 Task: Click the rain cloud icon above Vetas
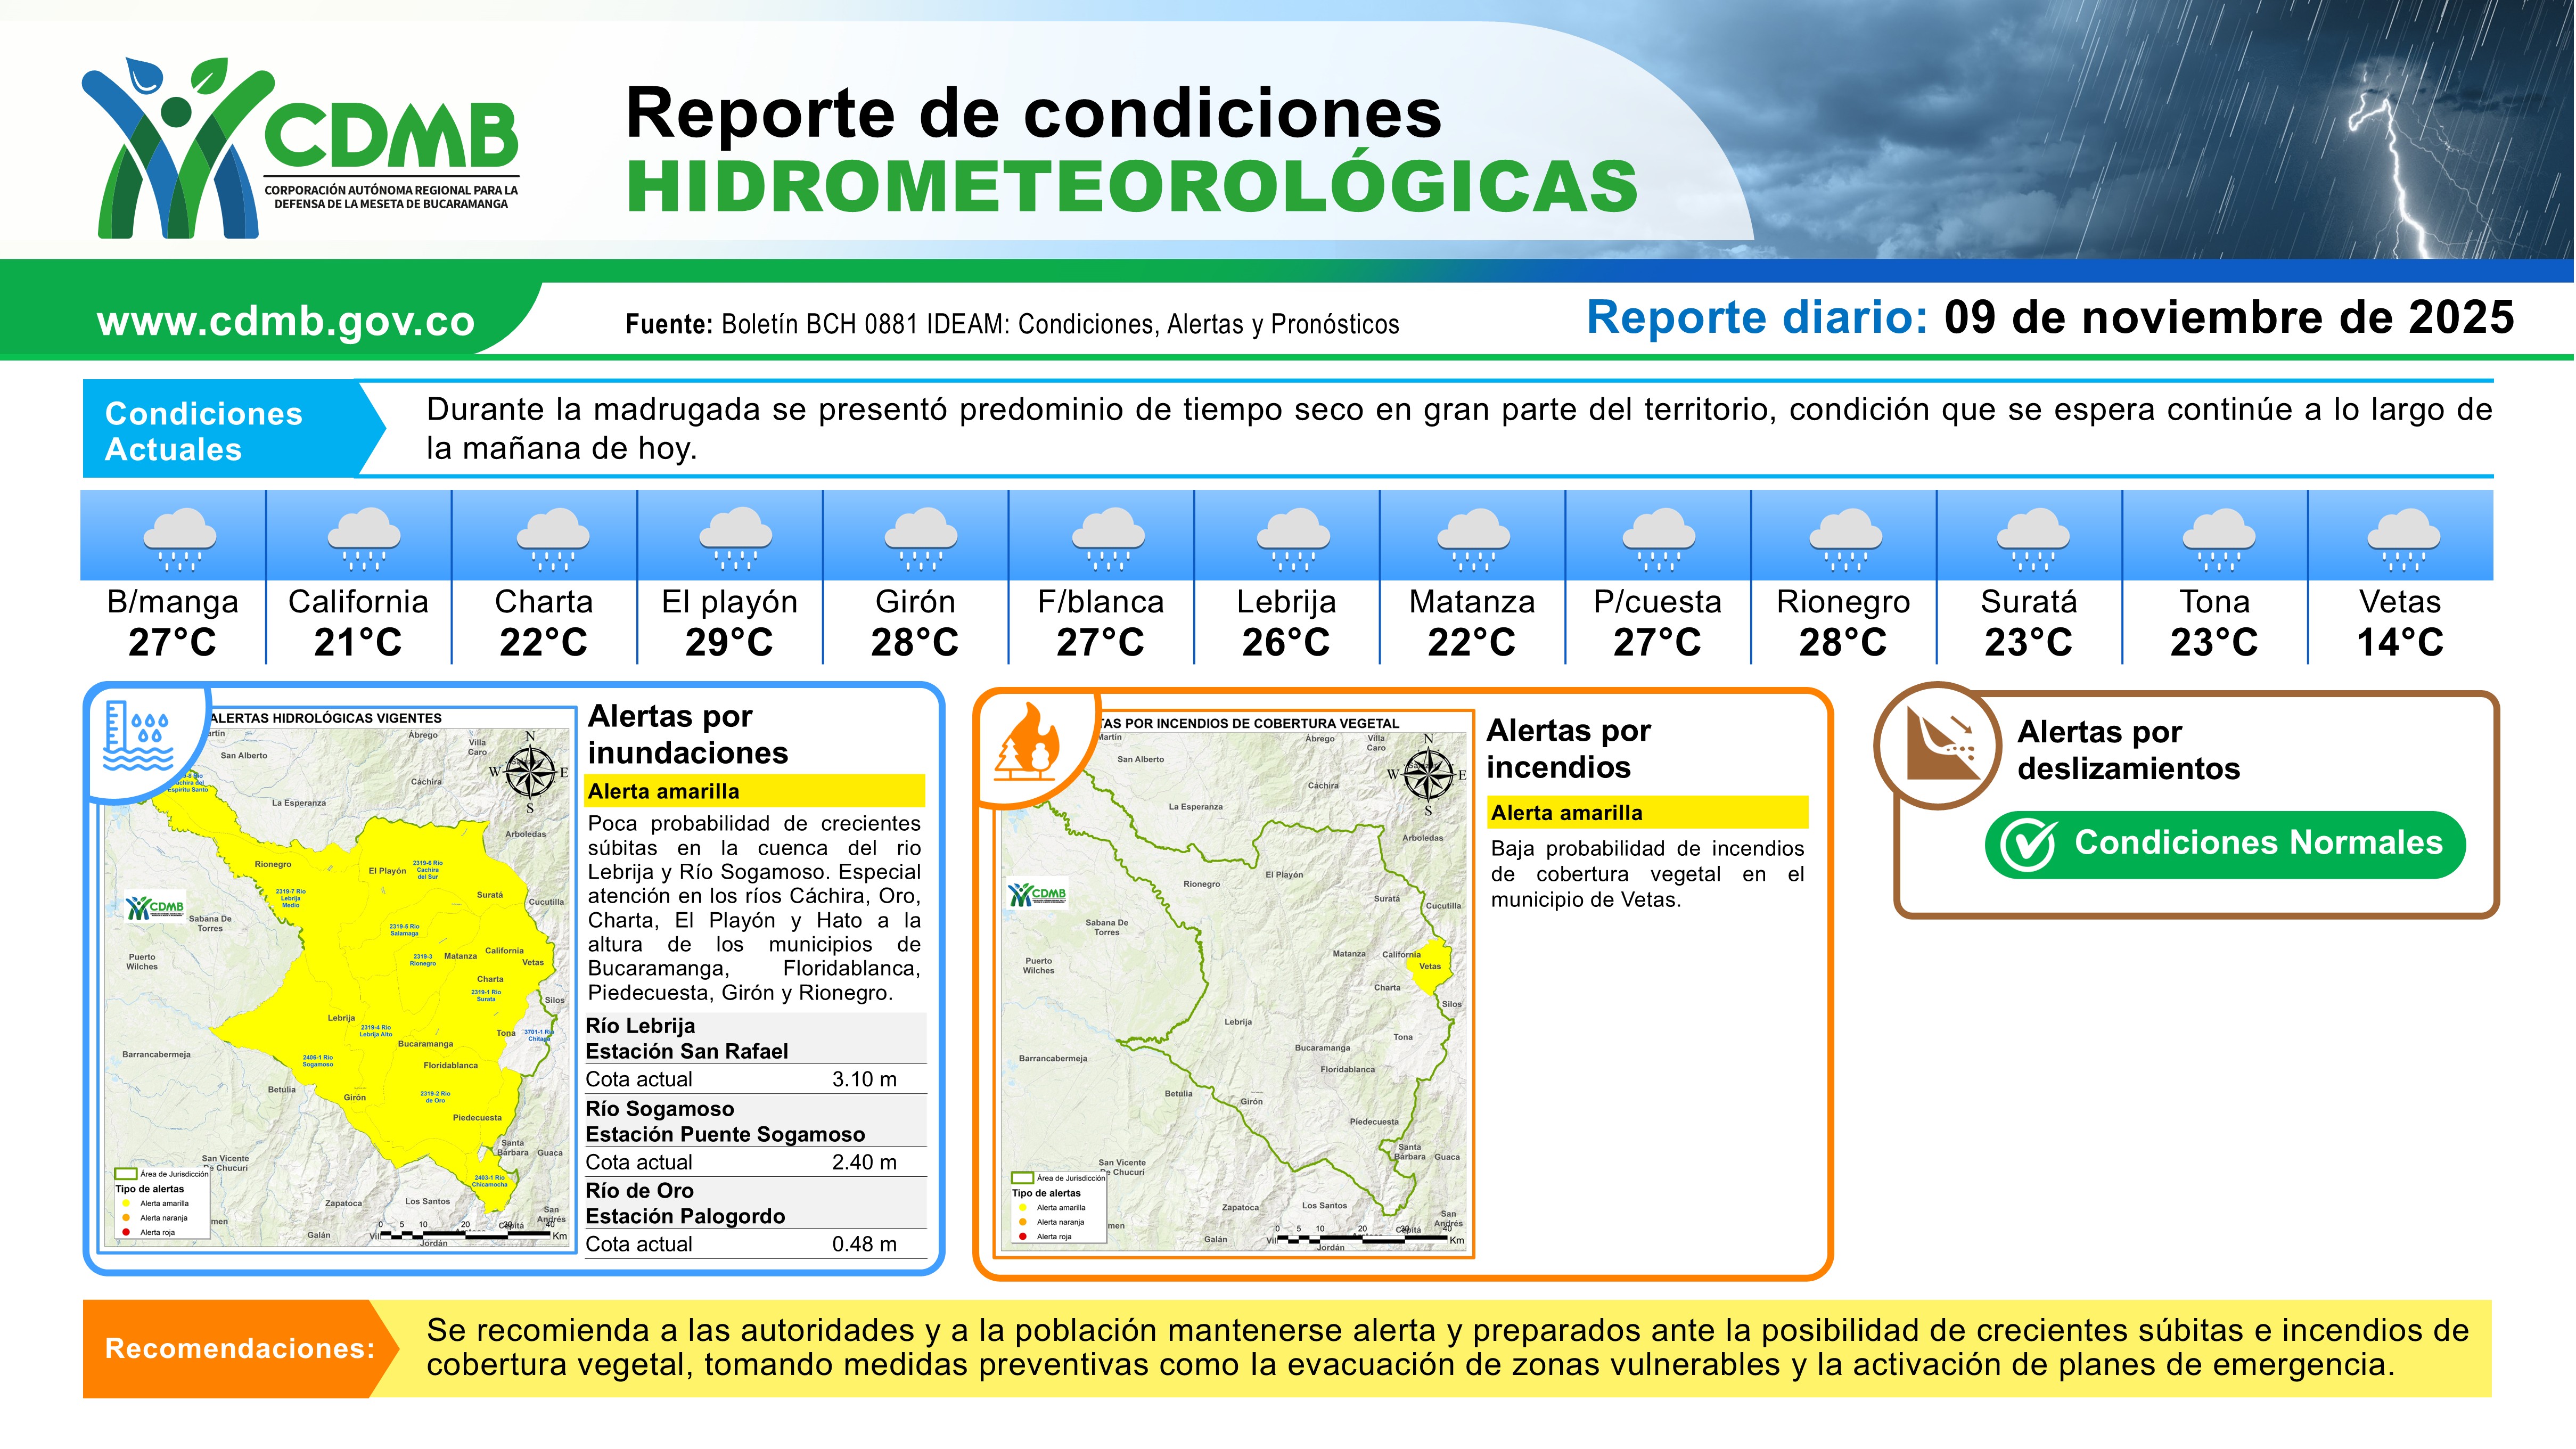(2403, 539)
